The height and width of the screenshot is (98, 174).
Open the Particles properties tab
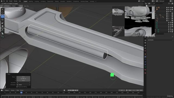click(145, 59)
